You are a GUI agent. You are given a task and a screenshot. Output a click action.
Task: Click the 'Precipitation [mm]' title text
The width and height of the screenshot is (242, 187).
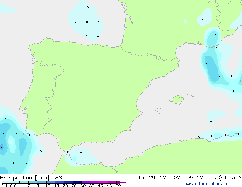point(25,178)
